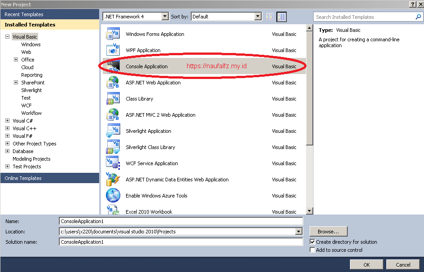The image size is (424, 272).
Task: Click the Enable Windows Azure Tools icon
Action: pyautogui.click(x=113, y=196)
